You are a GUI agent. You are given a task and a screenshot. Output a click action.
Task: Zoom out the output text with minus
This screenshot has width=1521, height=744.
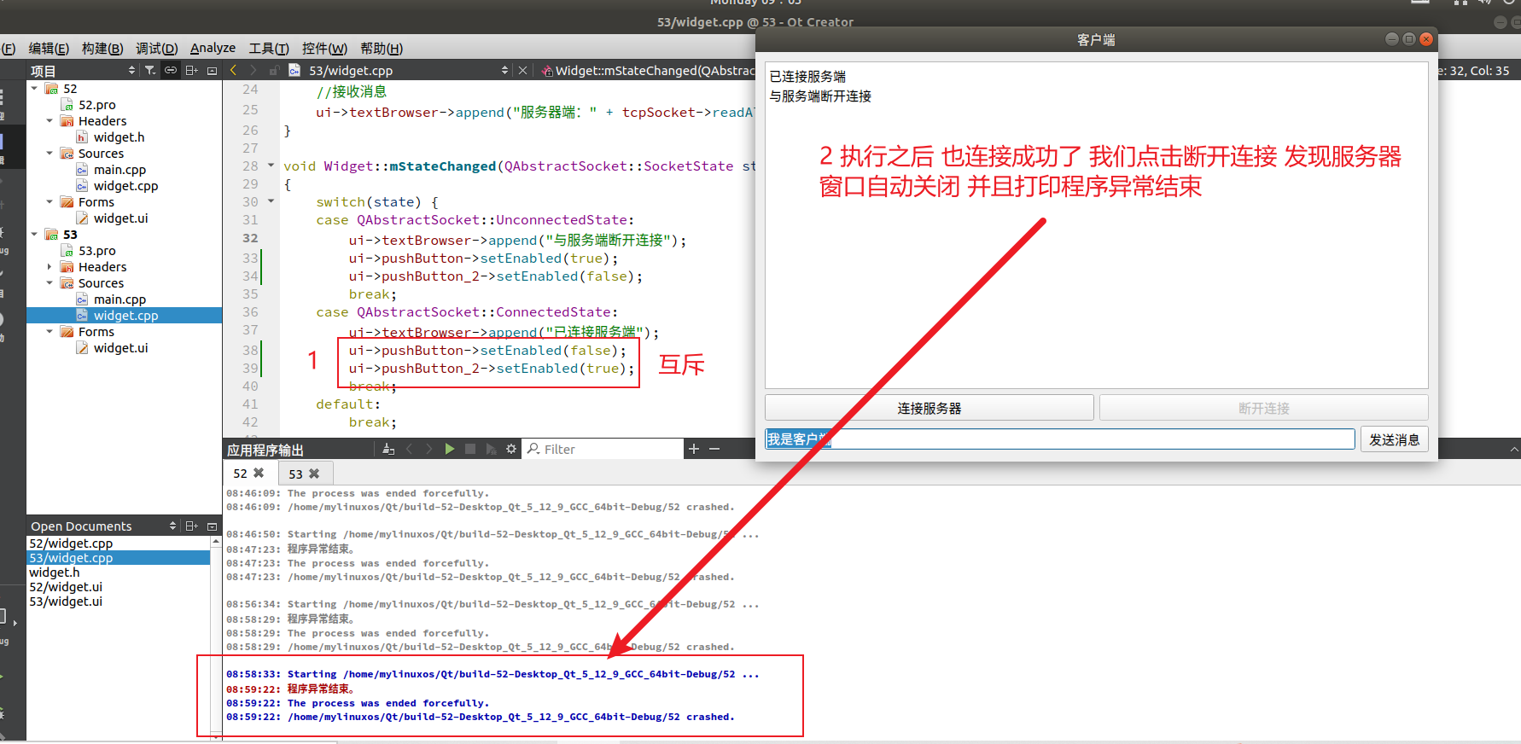[714, 449]
